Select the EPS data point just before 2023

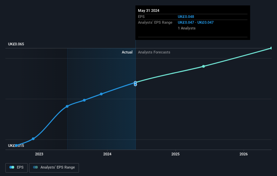tap(33, 139)
